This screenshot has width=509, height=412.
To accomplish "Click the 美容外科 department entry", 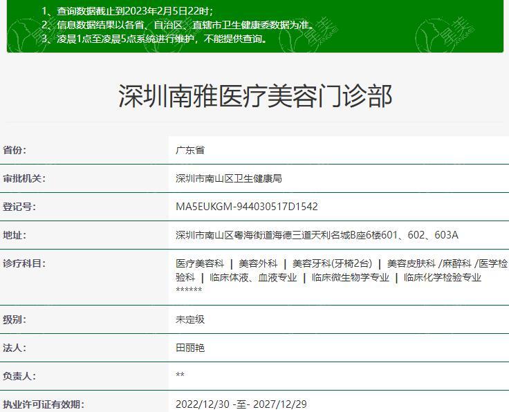I will [x=258, y=263].
